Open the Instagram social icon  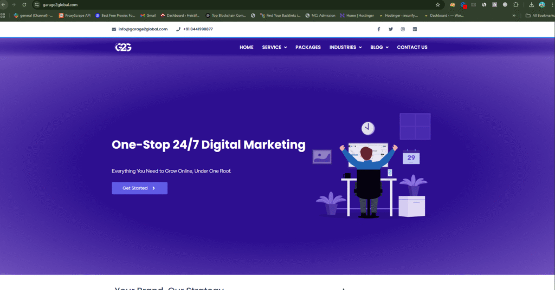(403, 29)
